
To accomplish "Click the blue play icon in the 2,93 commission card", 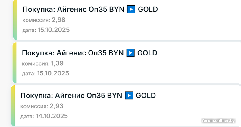I will [129, 96].
